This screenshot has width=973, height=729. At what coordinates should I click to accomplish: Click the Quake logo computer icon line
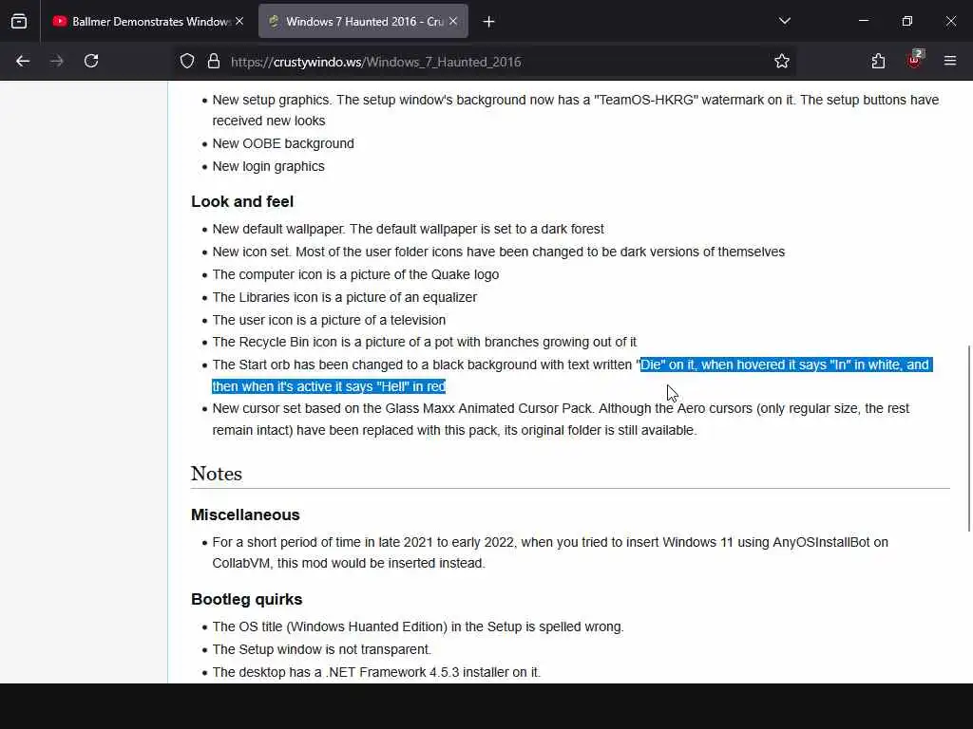pos(355,274)
